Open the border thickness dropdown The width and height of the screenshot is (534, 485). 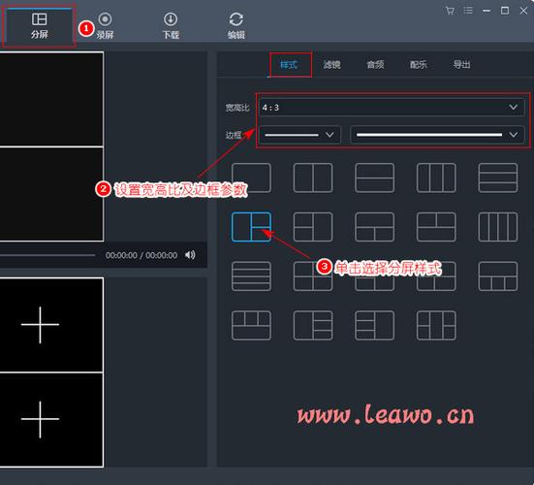(x=299, y=135)
